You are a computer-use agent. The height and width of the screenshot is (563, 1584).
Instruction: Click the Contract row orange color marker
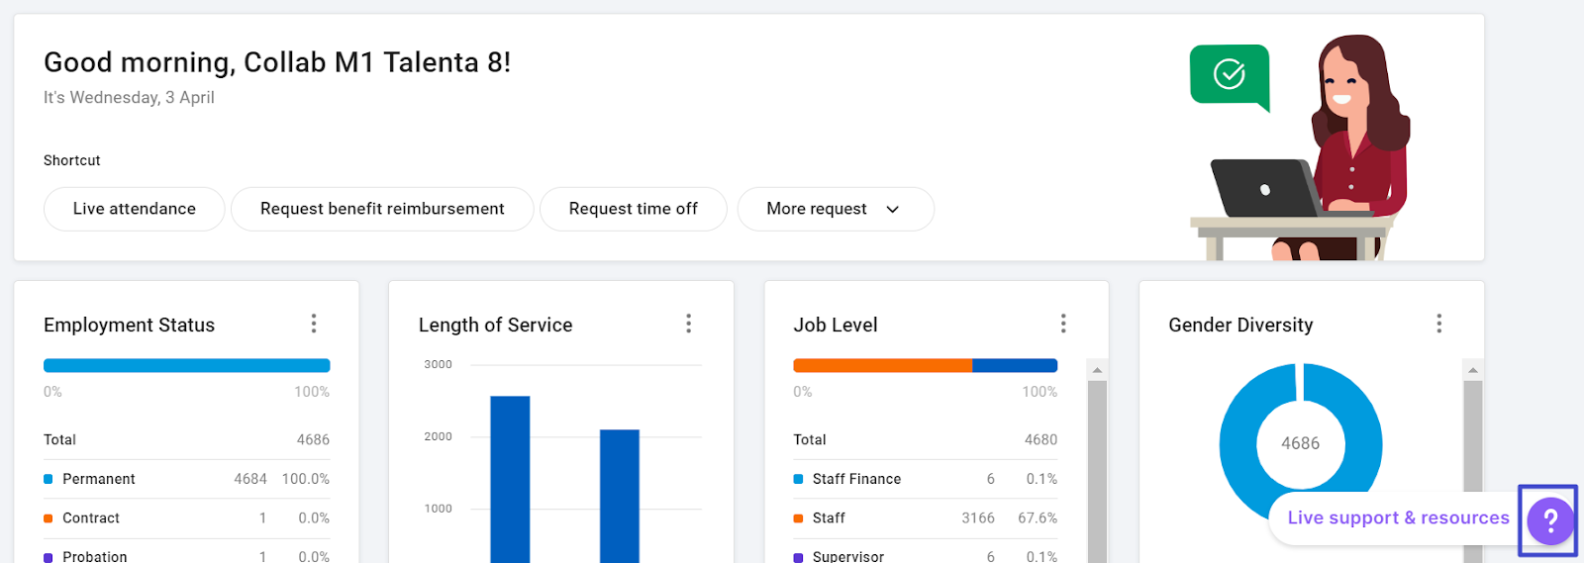(x=49, y=518)
